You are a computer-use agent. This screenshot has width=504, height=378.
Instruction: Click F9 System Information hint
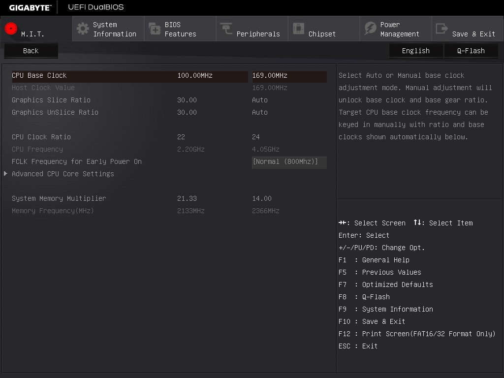click(386, 309)
